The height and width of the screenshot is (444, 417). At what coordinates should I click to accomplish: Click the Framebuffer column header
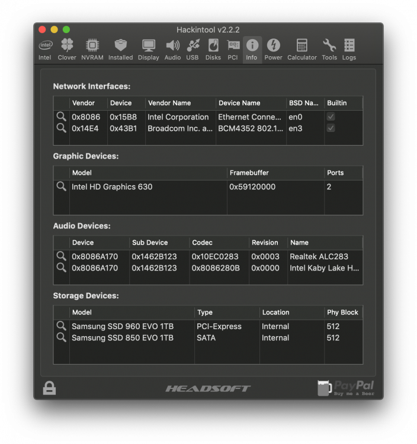275,173
